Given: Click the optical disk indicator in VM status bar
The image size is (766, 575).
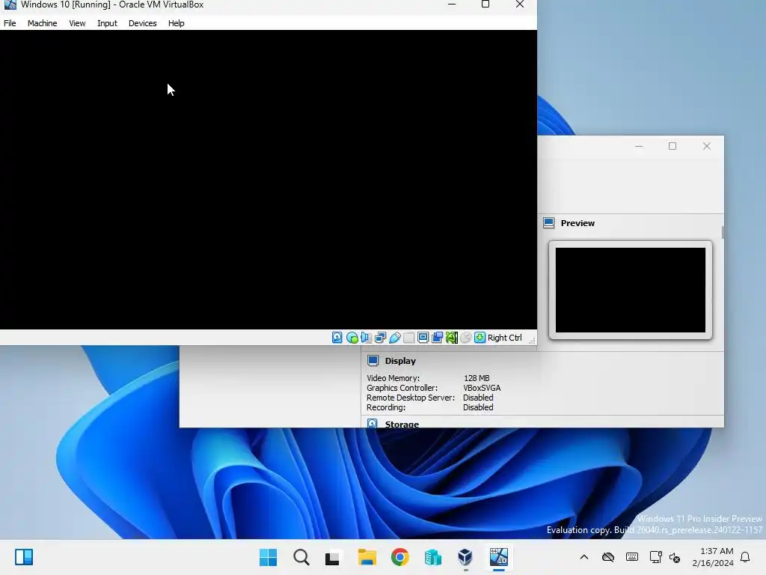Looking at the screenshot, I should 352,338.
